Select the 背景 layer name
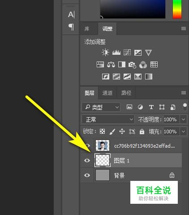189x215 pixels. [119, 176]
